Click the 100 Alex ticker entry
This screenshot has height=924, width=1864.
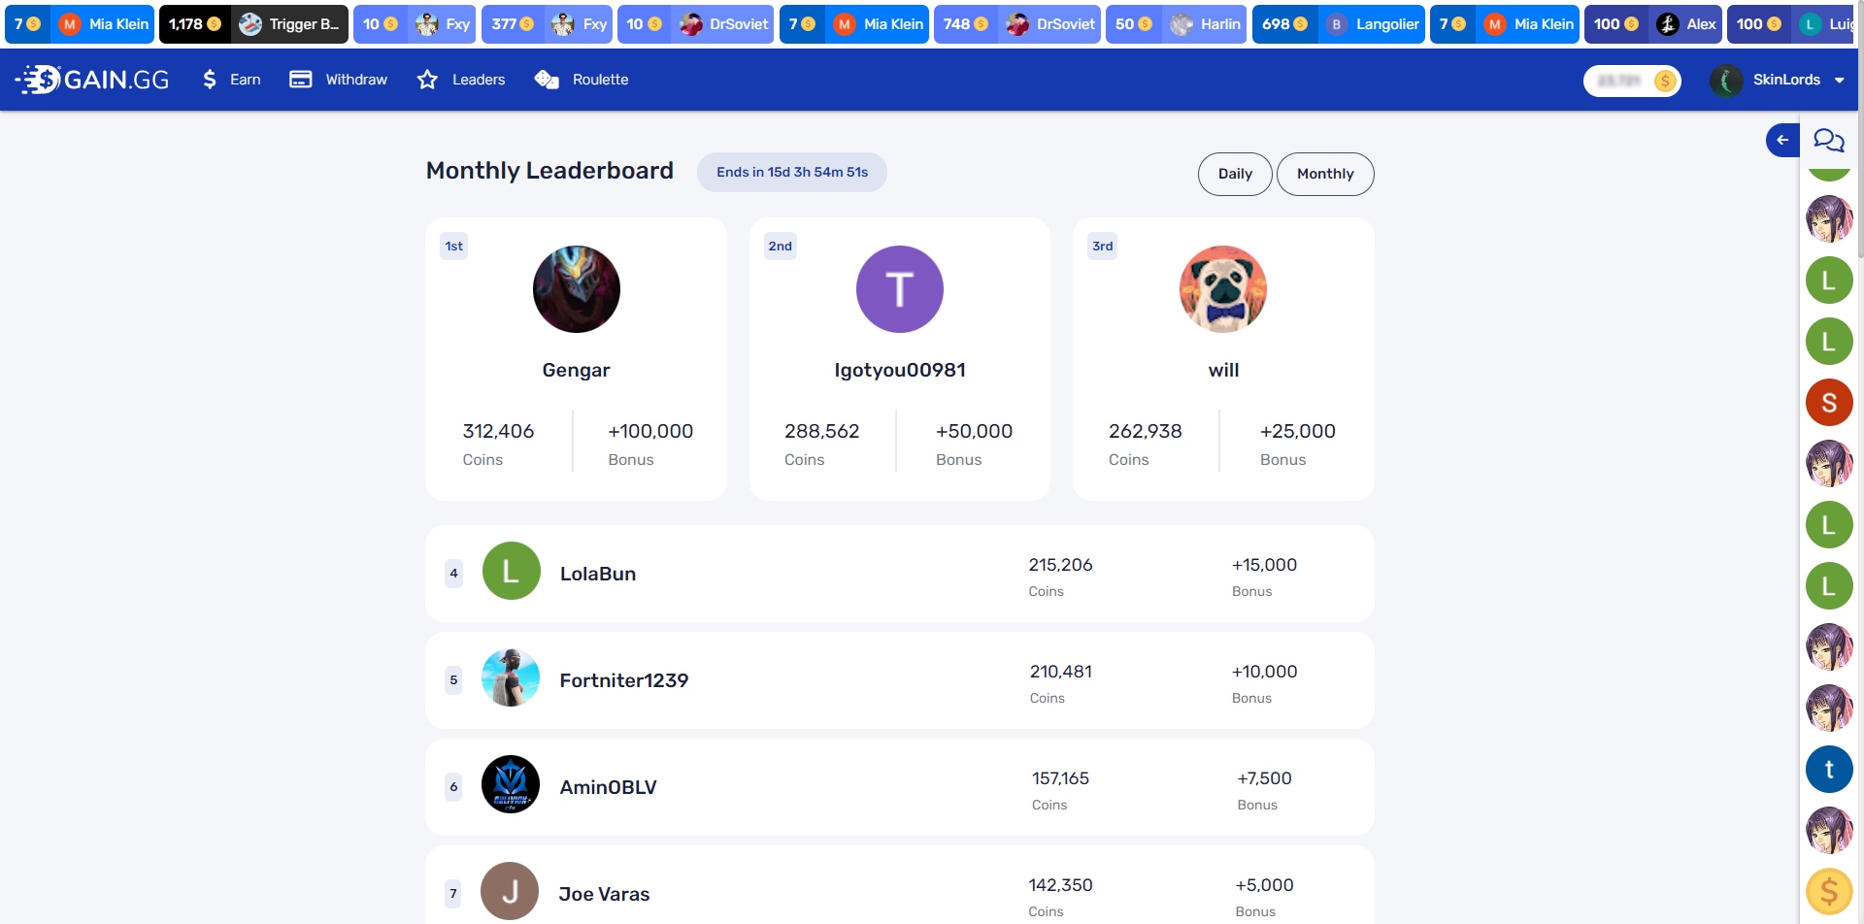(1653, 24)
